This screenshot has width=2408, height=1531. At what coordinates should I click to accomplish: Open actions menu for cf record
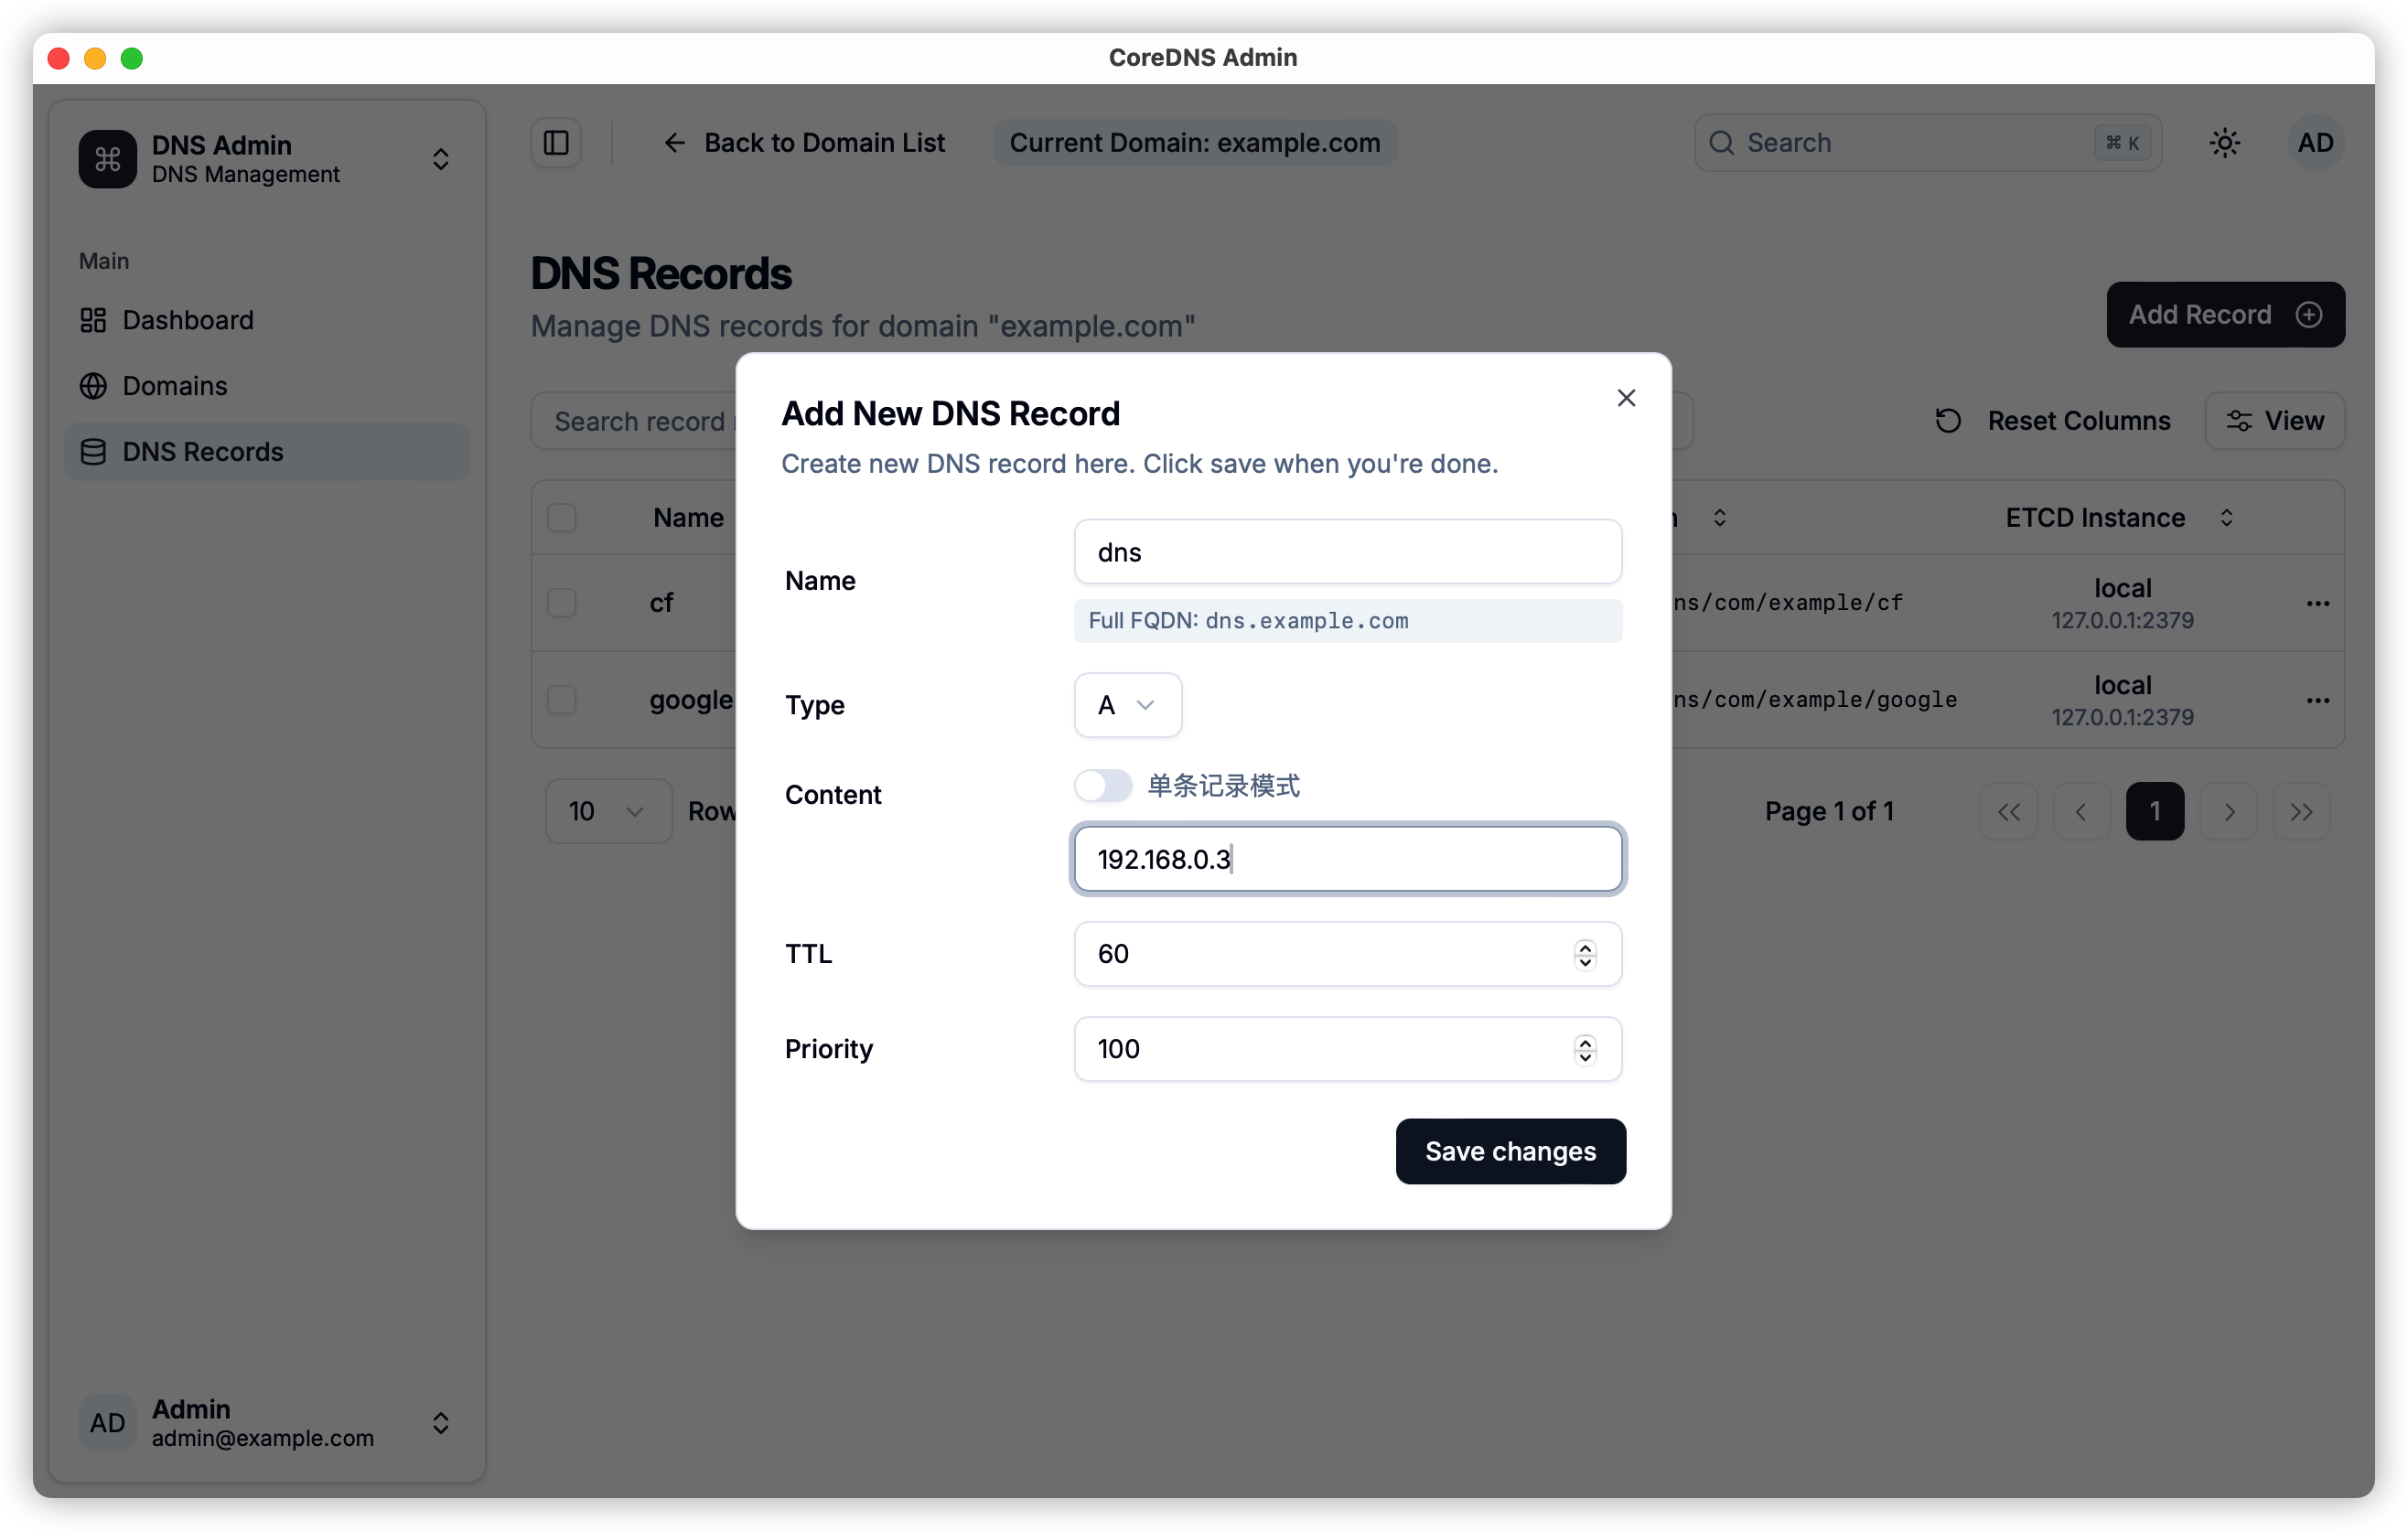pyautogui.click(x=2317, y=604)
